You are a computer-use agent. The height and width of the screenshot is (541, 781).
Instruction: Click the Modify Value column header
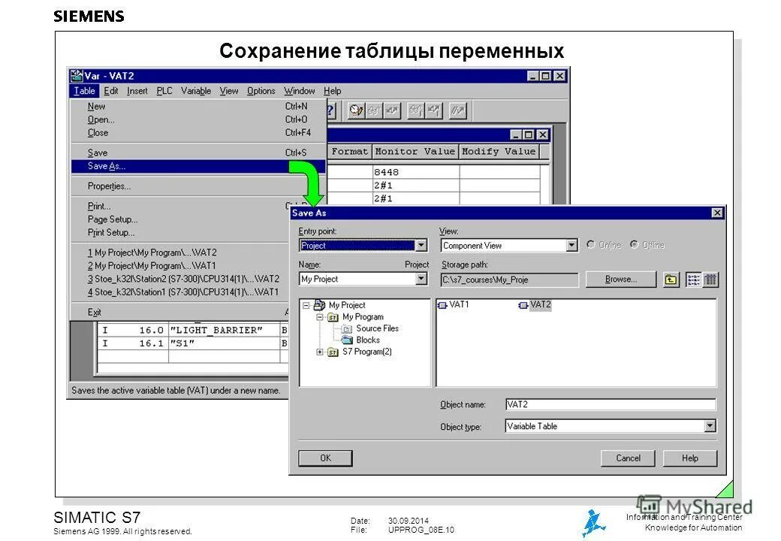coord(499,152)
